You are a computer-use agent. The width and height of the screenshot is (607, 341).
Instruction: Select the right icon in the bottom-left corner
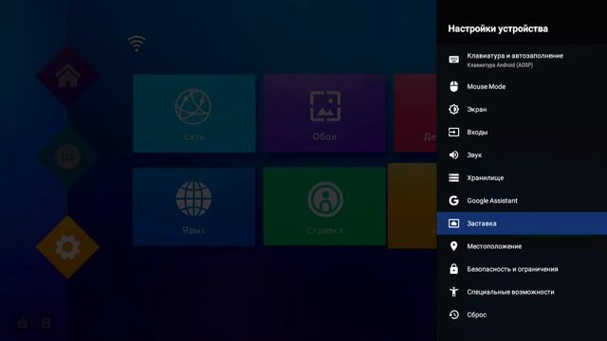point(46,322)
